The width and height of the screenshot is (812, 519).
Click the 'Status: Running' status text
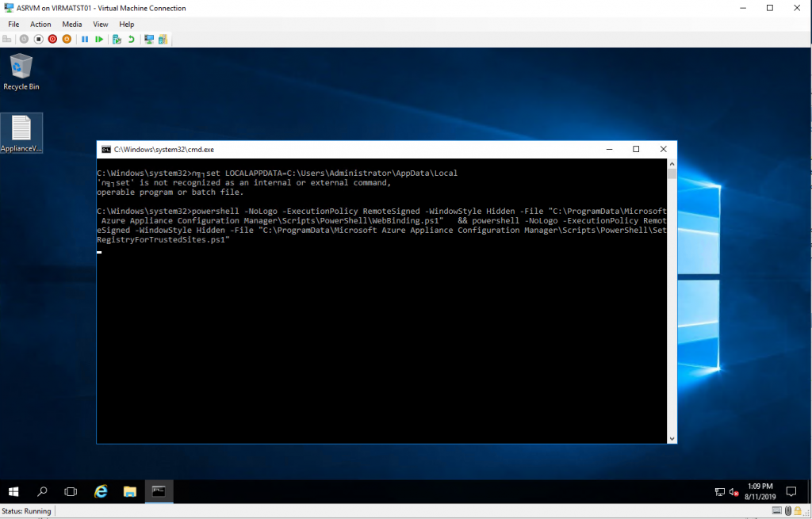tap(26, 511)
